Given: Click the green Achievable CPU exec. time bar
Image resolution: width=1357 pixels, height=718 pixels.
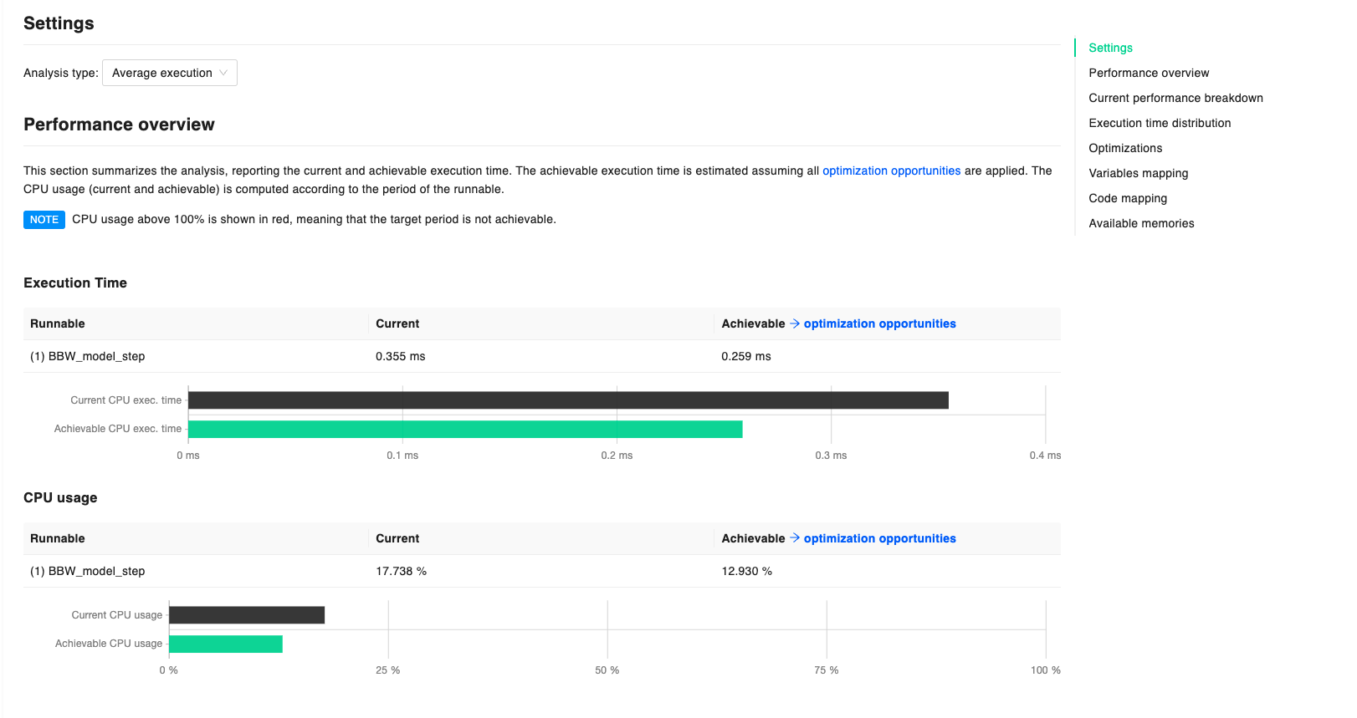Looking at the screenshot, I should (x=465, y=430).
